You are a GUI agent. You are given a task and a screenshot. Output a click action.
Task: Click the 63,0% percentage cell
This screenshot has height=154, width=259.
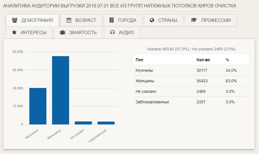point(231,81)
